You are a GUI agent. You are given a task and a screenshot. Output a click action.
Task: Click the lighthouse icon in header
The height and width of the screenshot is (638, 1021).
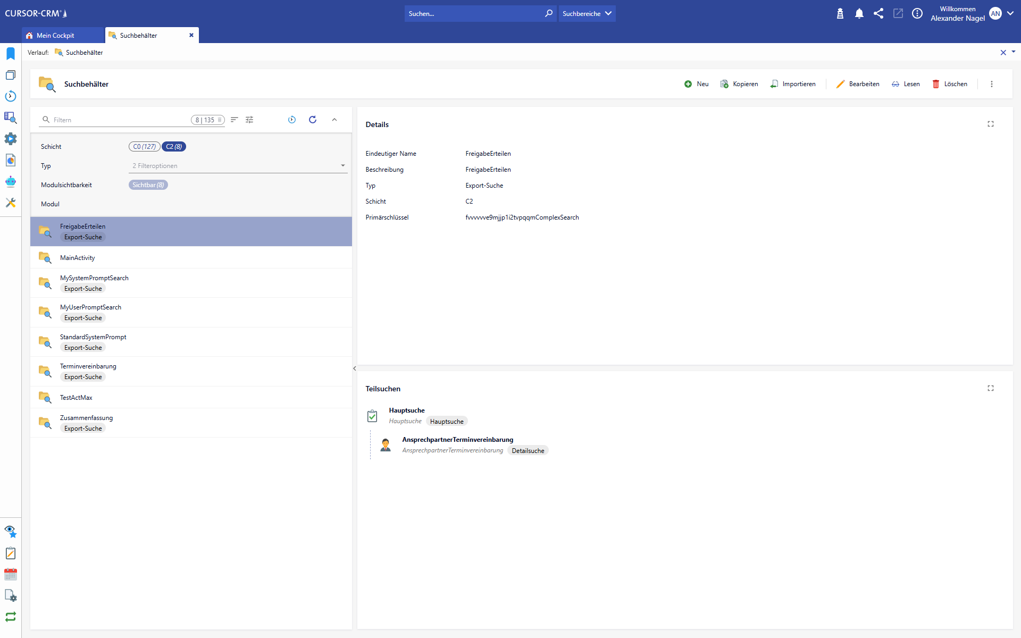coord(840,13)
